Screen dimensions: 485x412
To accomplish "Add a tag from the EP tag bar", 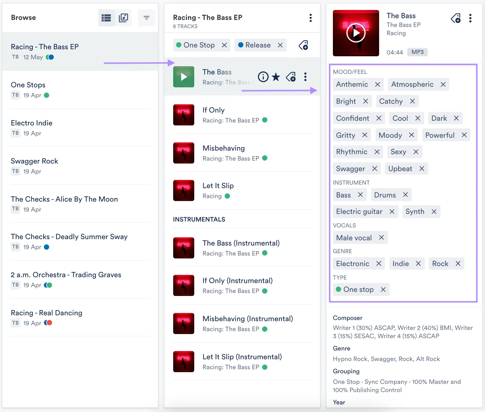I will [304, 45].
